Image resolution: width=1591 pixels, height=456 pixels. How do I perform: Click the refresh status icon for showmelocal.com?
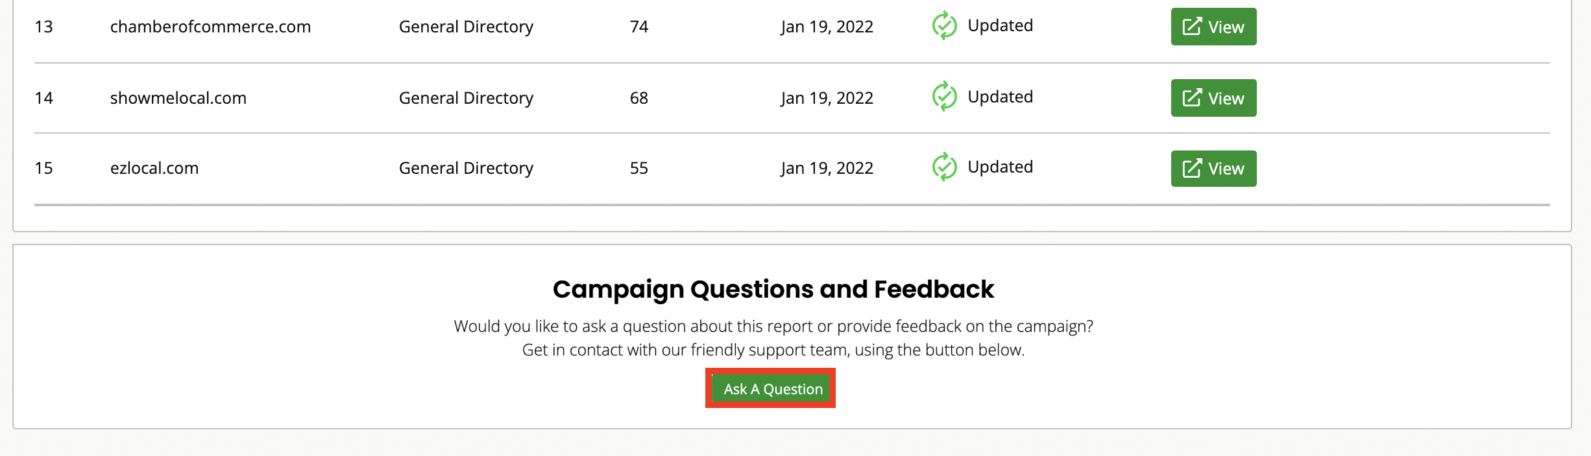pos(944,96)
